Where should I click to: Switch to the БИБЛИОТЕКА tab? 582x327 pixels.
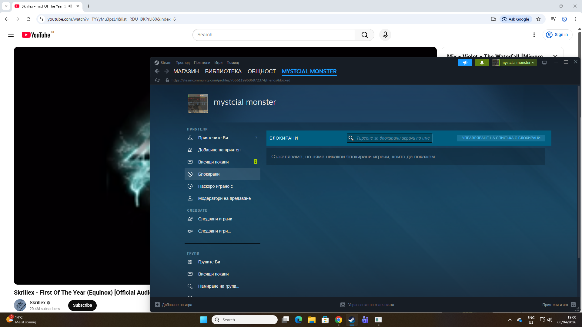[x=223, y=71]
